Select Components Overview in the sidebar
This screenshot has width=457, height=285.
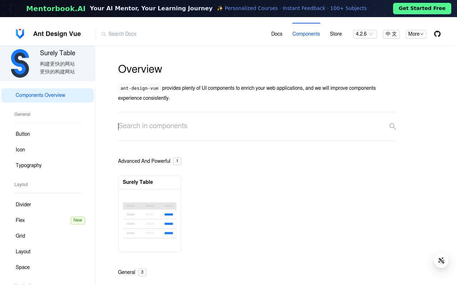coord(40,95)
